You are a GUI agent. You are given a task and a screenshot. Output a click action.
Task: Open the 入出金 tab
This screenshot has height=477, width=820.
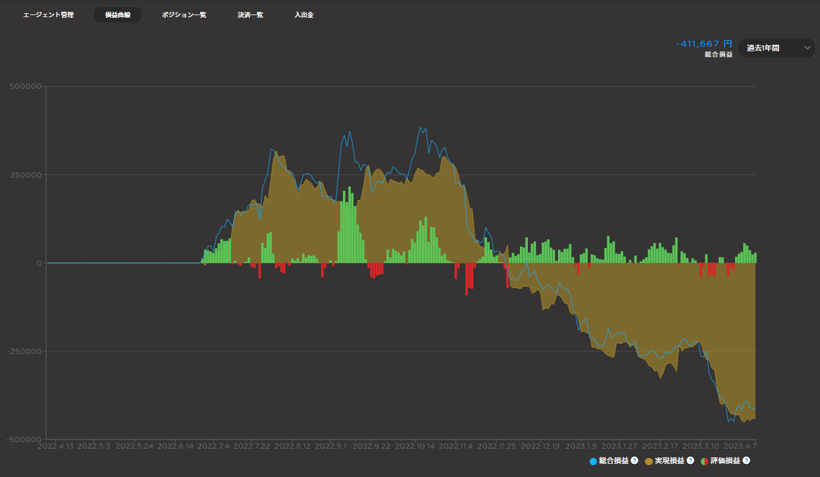pyautogui.click(x=304, y=14)
